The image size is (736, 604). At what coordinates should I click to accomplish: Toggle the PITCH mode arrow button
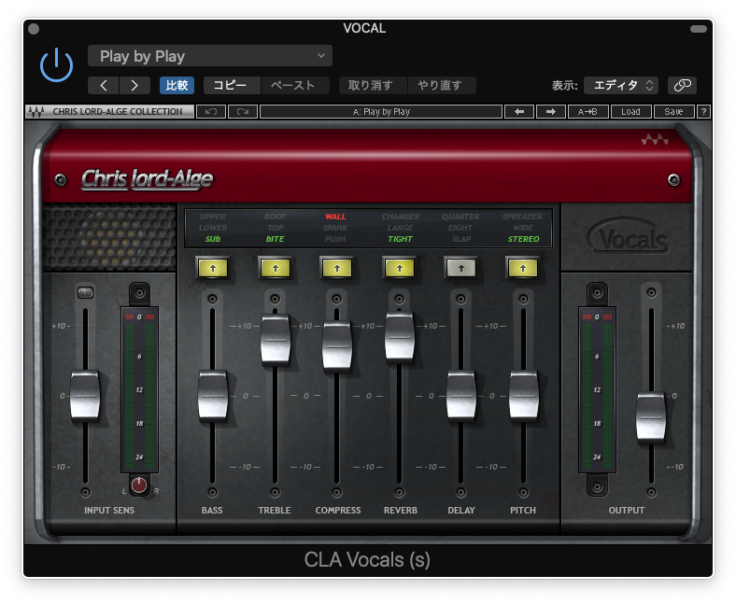523,269
